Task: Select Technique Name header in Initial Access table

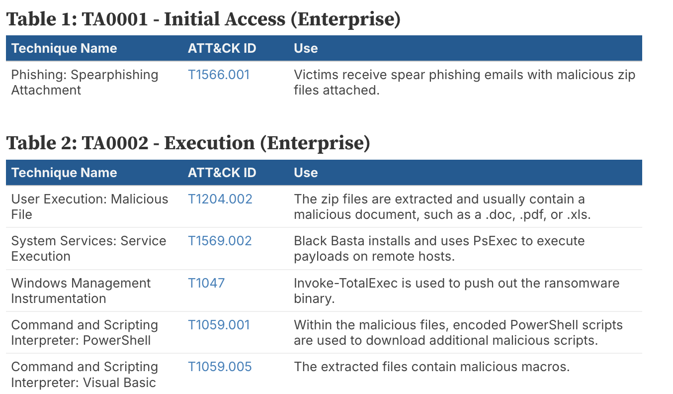Action: pos(64,48)
